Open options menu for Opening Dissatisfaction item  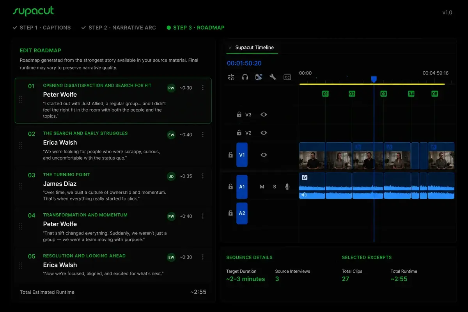click(202, 88)
